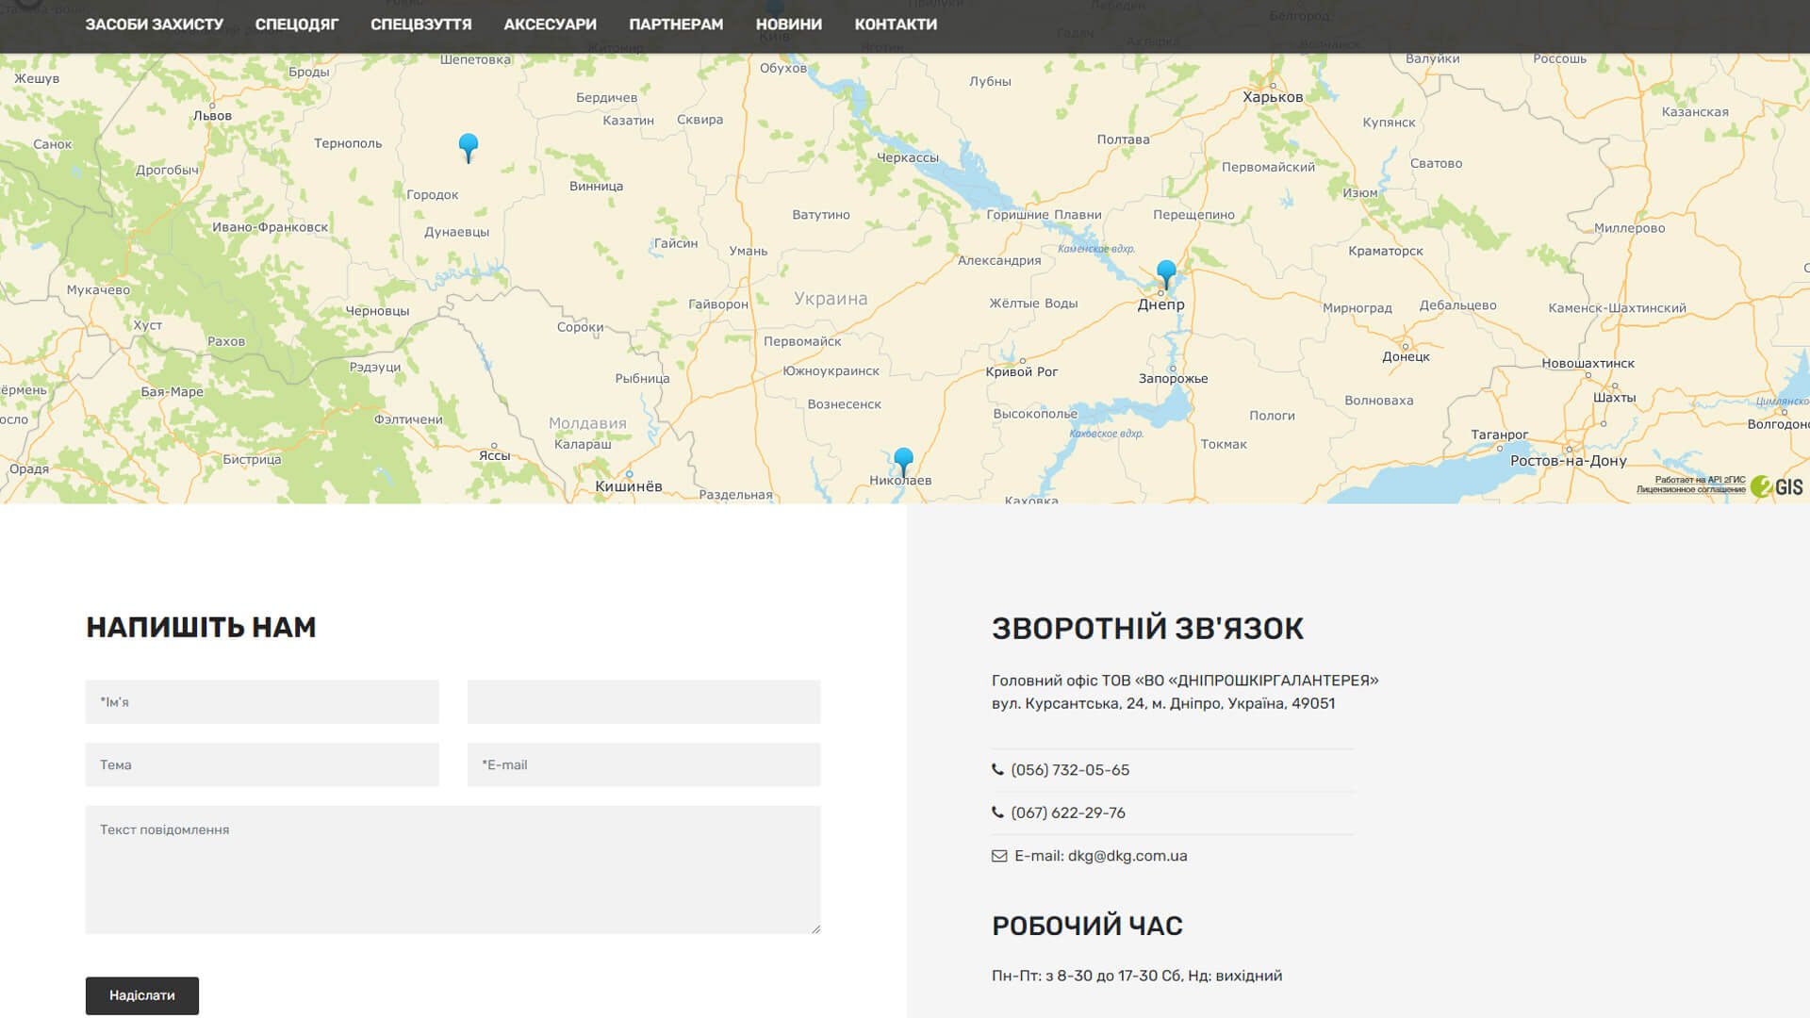Click the Краматорск map label

coord(1386,251)
